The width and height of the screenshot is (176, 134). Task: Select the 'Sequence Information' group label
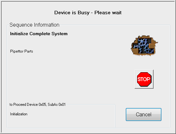[x=34, y=25]
